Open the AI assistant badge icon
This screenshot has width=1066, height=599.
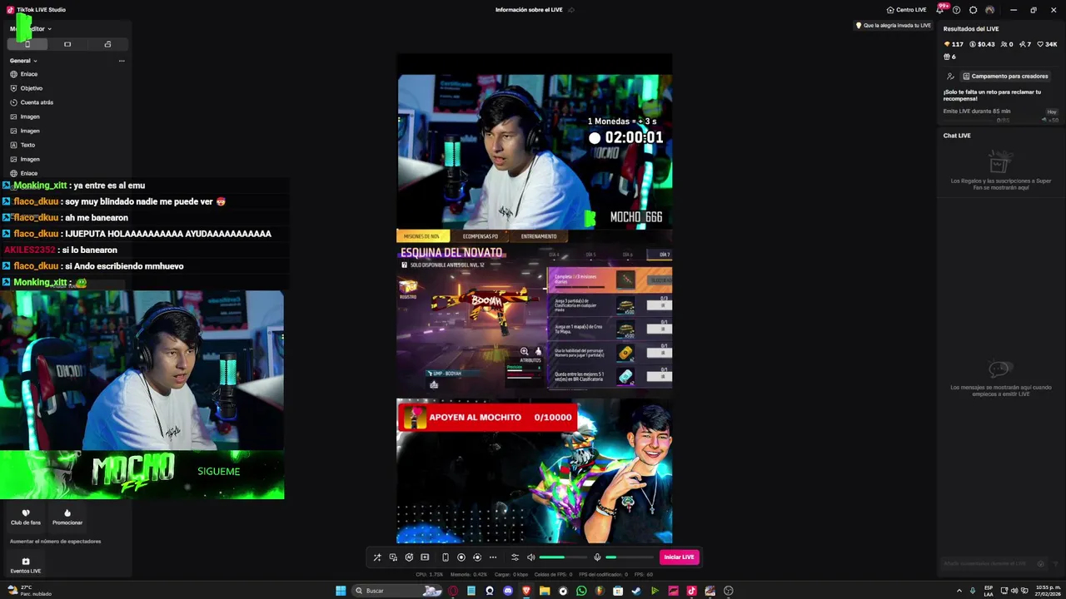point(409,557)
